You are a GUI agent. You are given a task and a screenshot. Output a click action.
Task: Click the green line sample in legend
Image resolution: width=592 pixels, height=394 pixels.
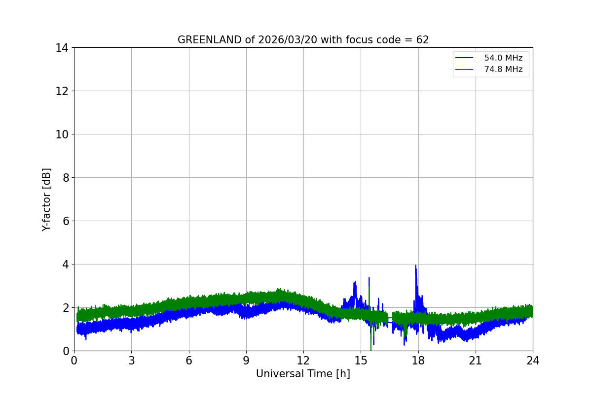point(465,69)
